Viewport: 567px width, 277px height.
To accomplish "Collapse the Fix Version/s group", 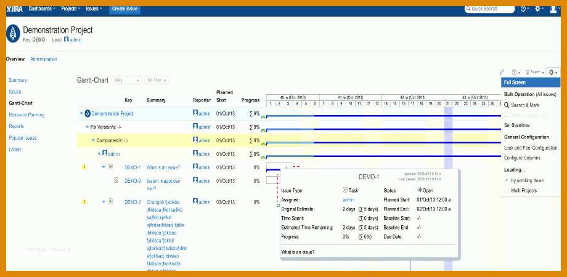I will click(x=88, y=127).
